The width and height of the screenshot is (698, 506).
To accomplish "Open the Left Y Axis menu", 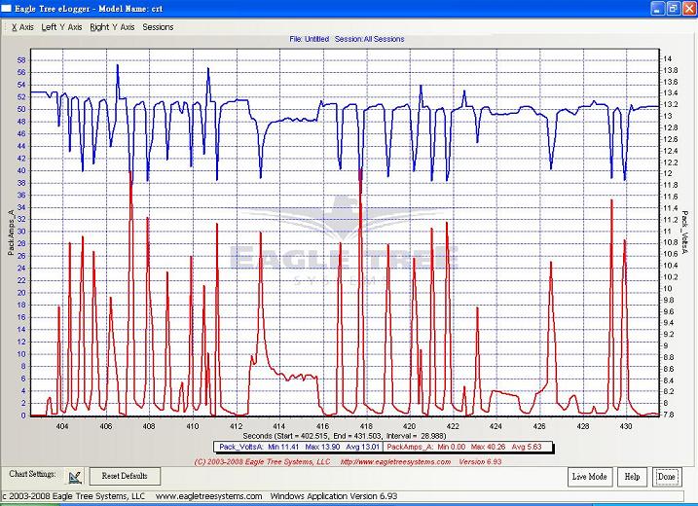I will click(61, 27).
